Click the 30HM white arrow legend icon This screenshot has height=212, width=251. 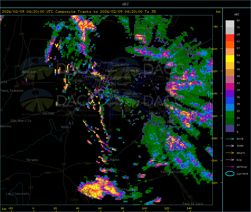pos(230,146)
